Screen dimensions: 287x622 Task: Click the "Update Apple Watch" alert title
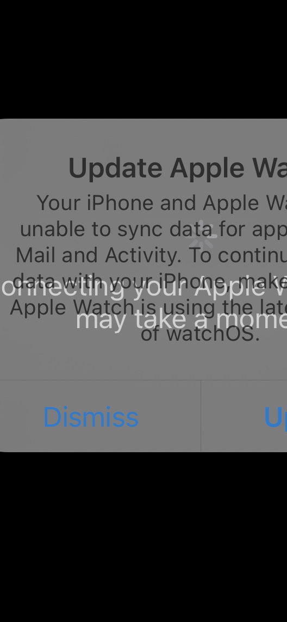coord(178,168)
